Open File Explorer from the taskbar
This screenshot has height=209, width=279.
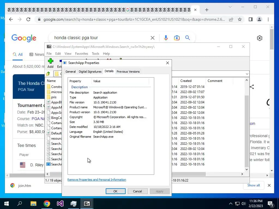[33, 204]
